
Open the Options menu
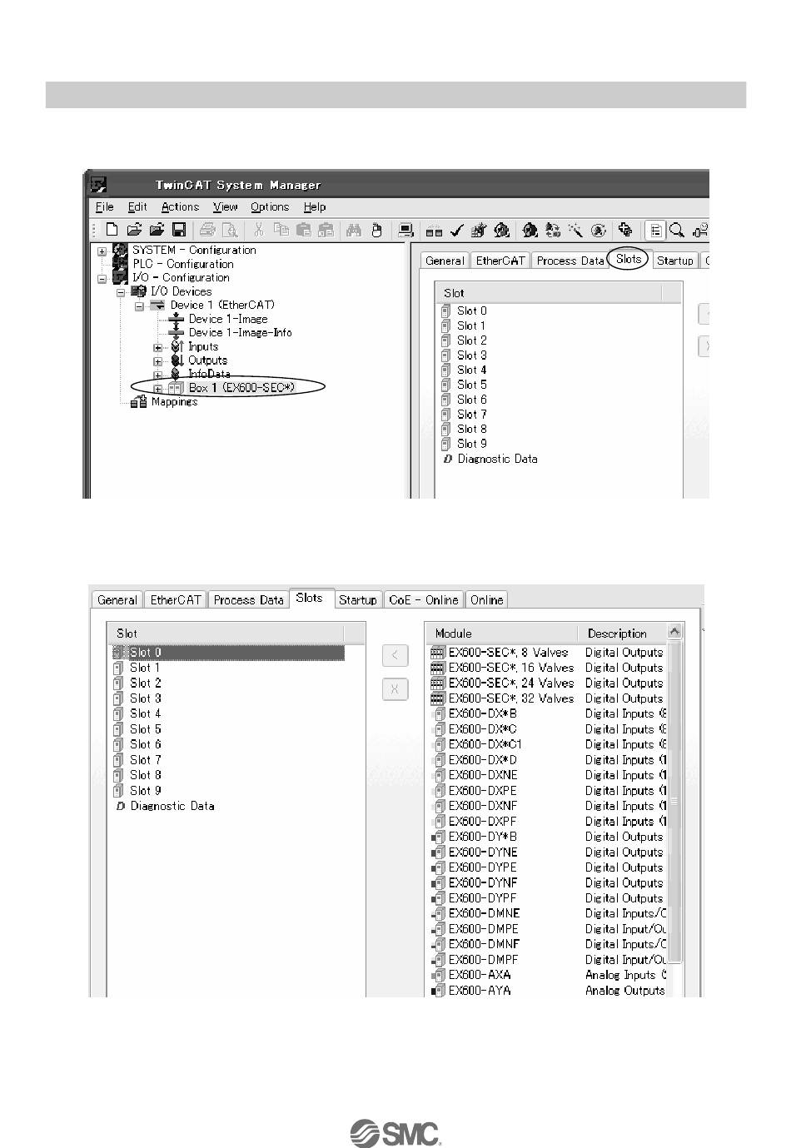pyautogui.click(x=270, y=207)
